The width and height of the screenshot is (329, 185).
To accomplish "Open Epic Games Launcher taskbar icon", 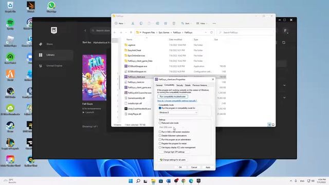I will point(198,181).
